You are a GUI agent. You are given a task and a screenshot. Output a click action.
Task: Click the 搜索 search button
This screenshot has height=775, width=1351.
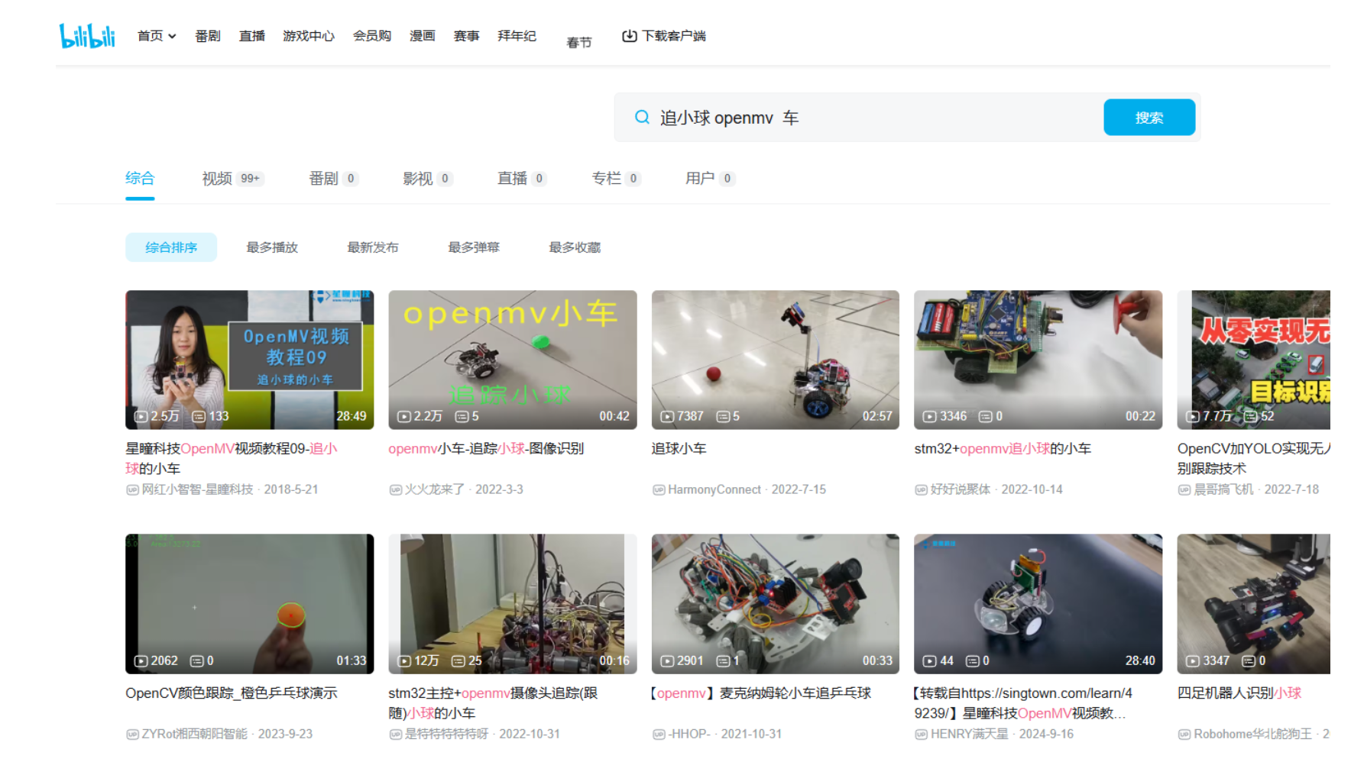pyautogui.click(x=1149, y=117)
